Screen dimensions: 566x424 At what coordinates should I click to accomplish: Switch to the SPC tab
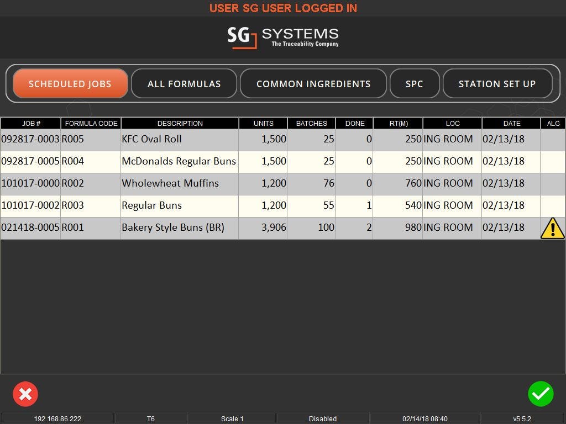coord(415,83)
